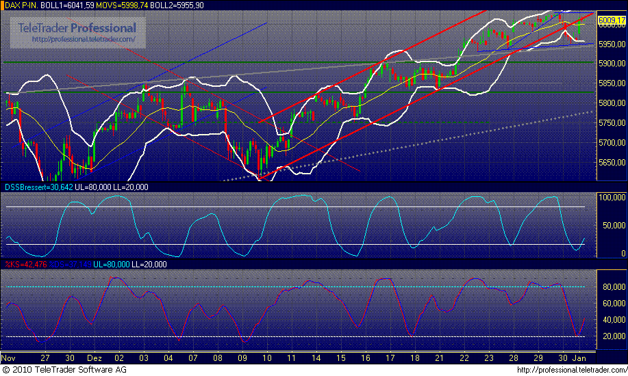This screenshot has width=628, height=376.
Task: Click the Jan label on the date axis
Action: coord(579,358)
